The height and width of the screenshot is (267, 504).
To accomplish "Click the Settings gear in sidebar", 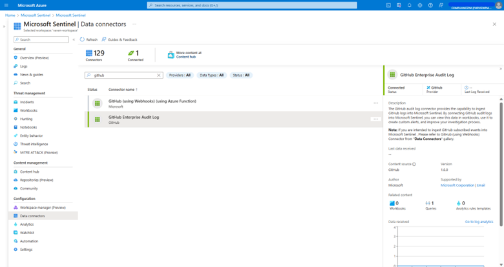I will pyautogui.click(x=16, y=249).
